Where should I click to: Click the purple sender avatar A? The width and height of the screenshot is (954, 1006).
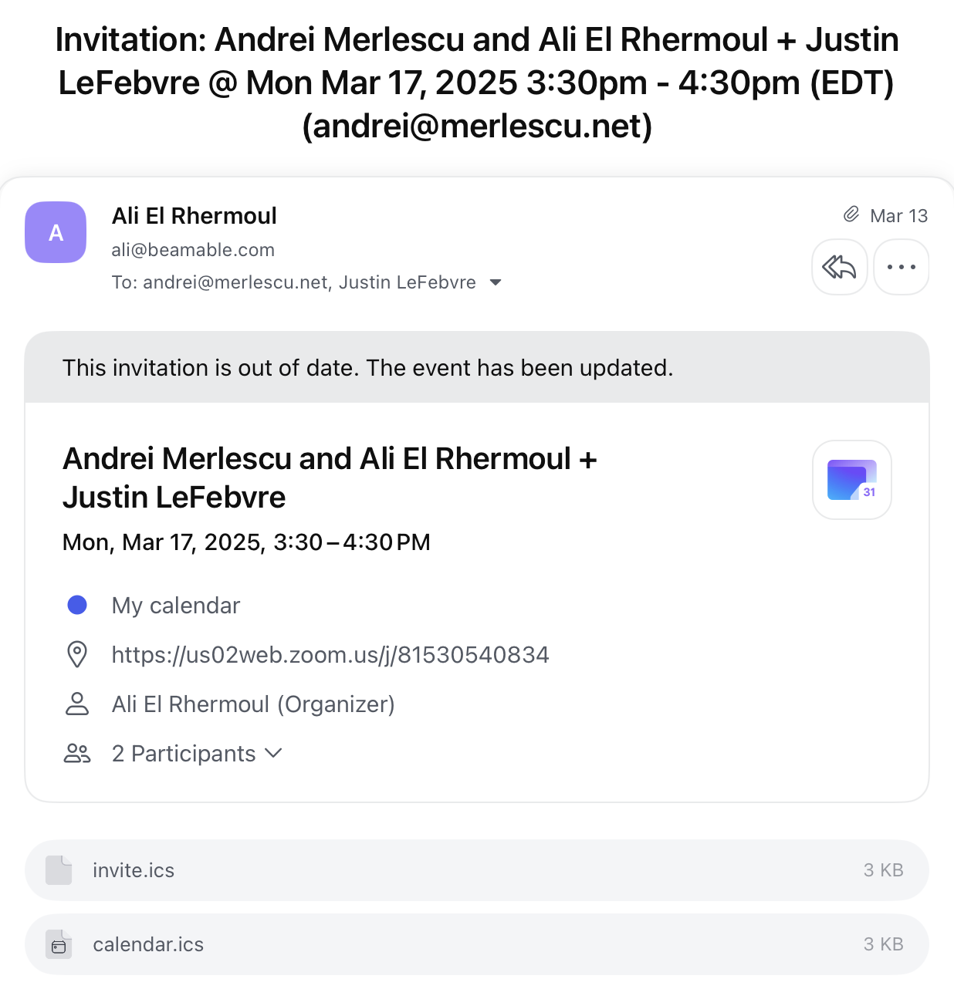click(56, 232)
